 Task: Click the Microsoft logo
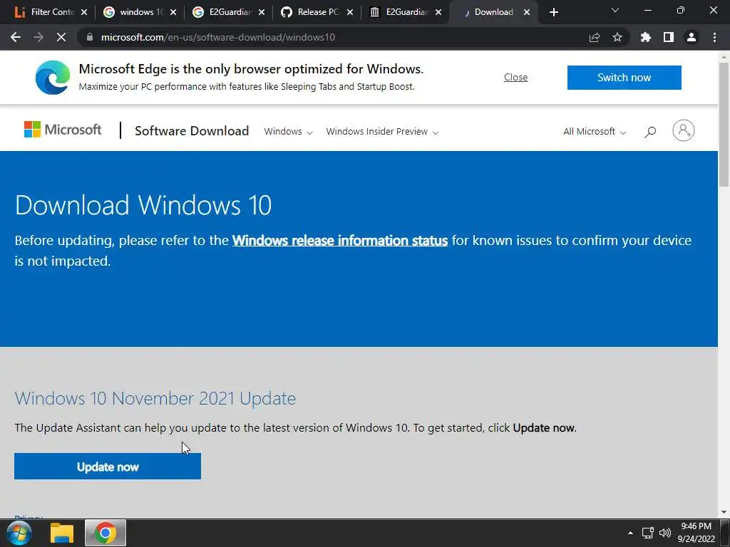pos(63,130)
